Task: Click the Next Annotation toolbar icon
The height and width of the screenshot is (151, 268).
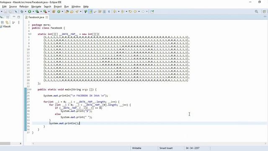Action: (x=114, y=12)
